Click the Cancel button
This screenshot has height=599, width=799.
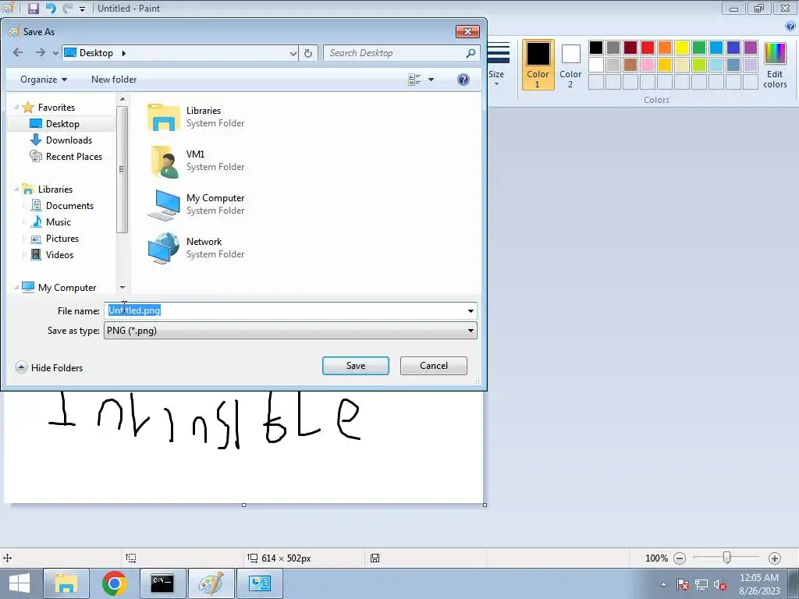pyautogui.click(x=434, y=366)
